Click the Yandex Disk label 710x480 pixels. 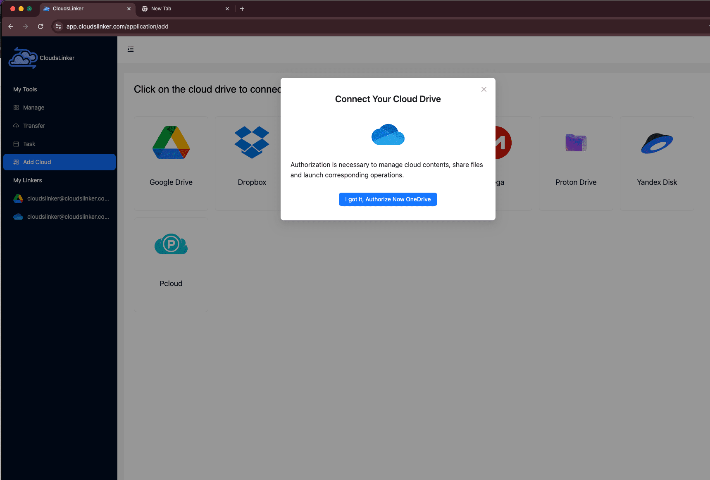tap(657, 182)
